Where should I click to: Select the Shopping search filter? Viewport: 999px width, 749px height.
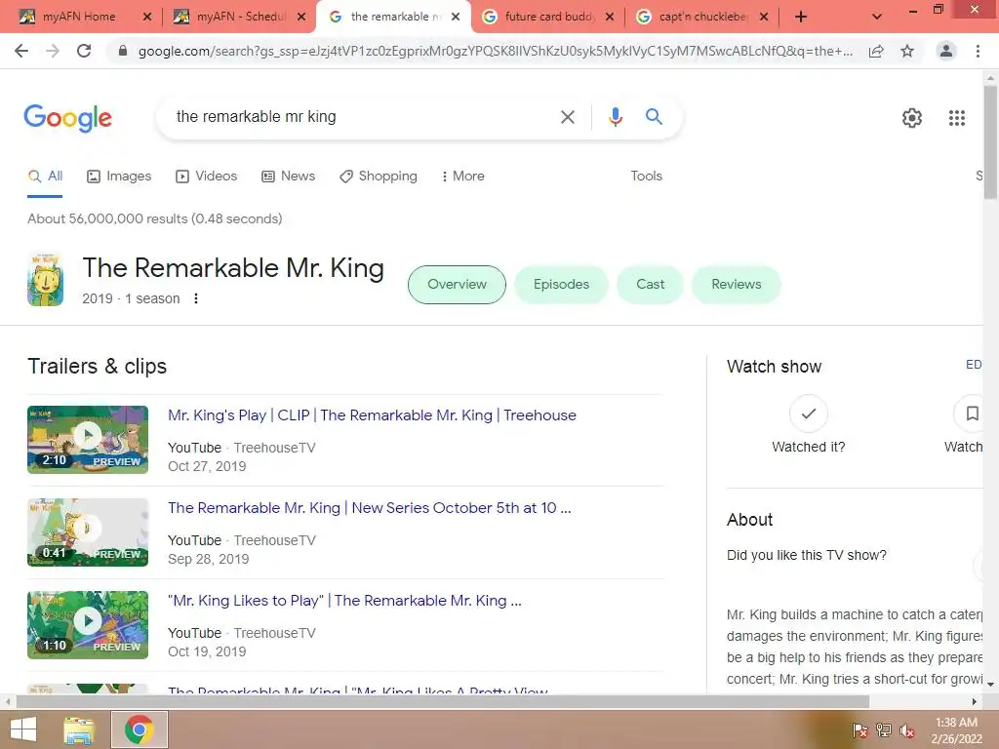coord(379,176)
